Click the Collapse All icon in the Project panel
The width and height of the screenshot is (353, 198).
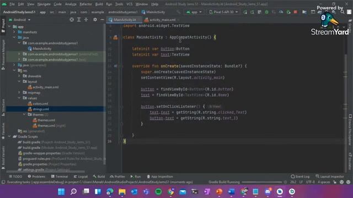coord(86,20)
